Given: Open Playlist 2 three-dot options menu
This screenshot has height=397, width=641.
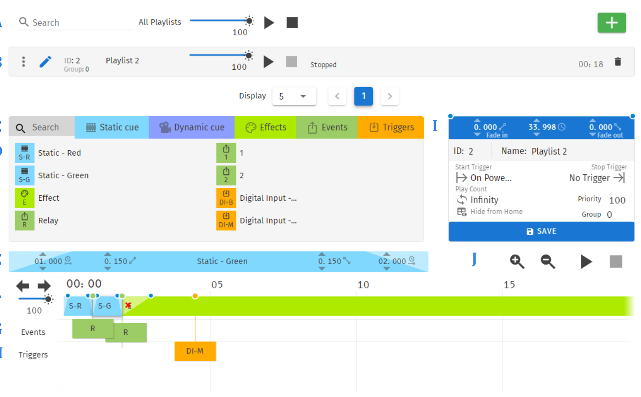Looking at the screenshot, I should point(23,62).
